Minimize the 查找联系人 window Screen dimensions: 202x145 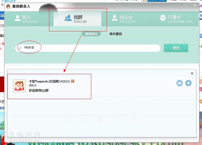coord(186,6)
